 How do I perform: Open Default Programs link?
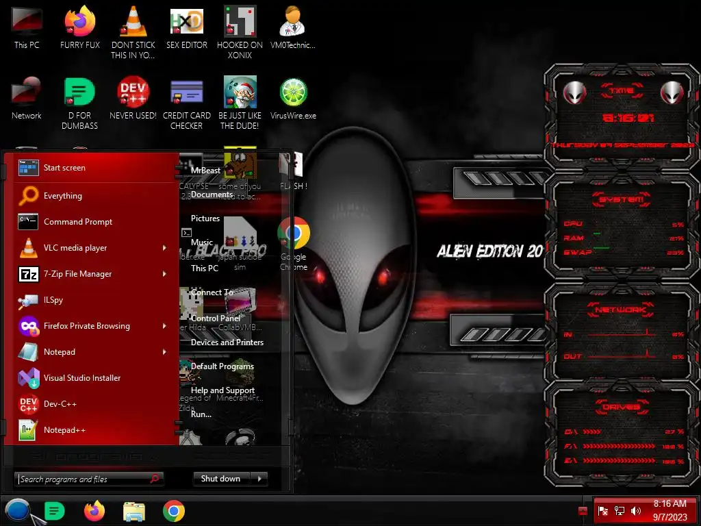click(x=222, y=366)
